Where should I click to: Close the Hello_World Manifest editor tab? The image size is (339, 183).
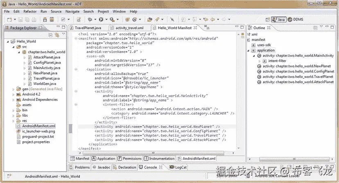195,28
